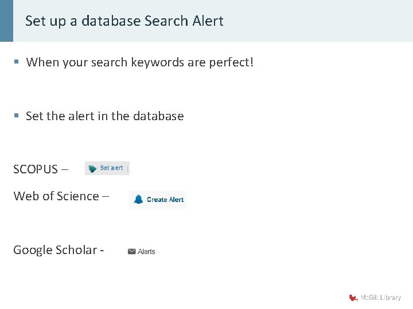The width and height of the screenshot is (413, 309).
Task: Click the McGill Library wordmark
Action: pos(380,298)
